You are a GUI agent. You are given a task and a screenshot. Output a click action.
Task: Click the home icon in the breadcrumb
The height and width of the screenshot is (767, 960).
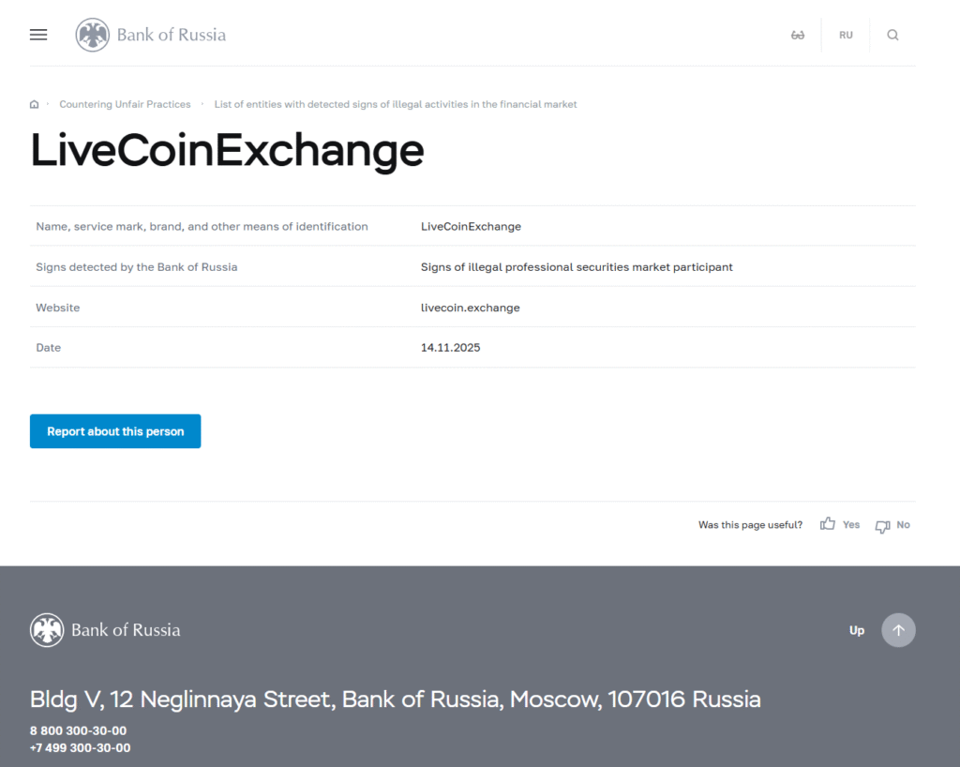click(x=34, y=104)
